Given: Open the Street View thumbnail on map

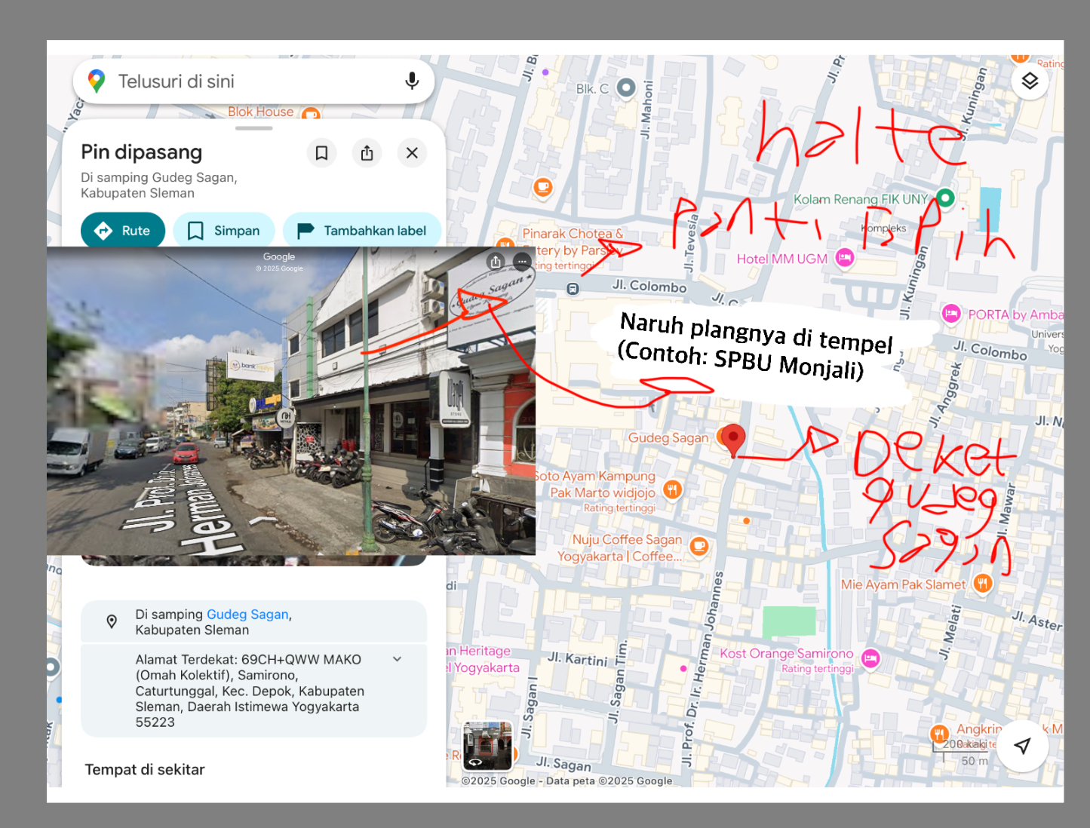Looking at the screenshot, I should tap(487, 746).
